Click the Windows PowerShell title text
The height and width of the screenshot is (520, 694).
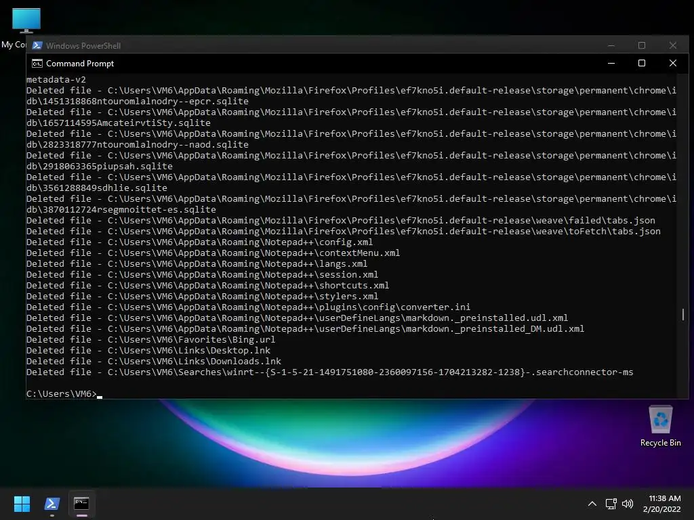click(x=83, y=45)
